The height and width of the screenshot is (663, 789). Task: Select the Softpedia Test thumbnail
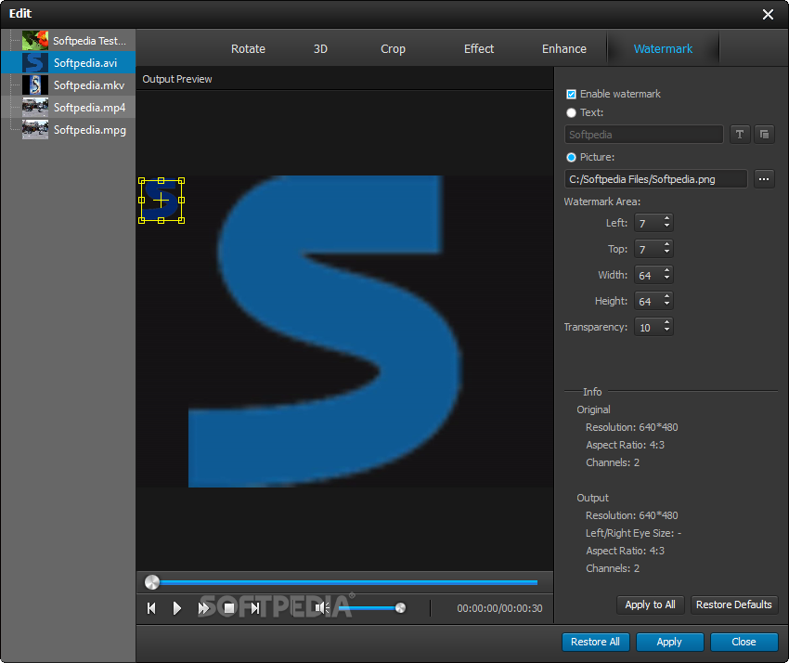click(x=35, y=40)
